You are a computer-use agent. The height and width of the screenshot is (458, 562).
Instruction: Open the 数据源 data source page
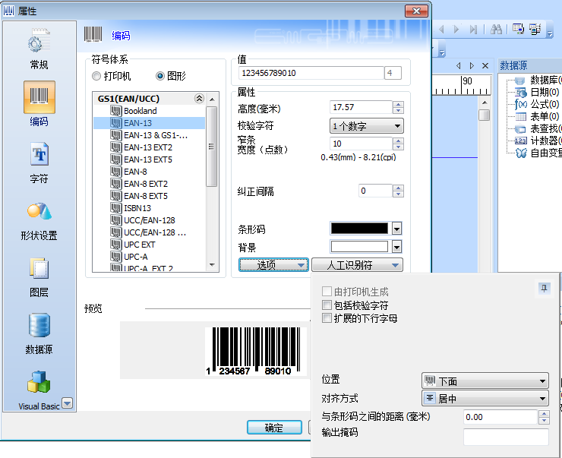click(39, 334)
